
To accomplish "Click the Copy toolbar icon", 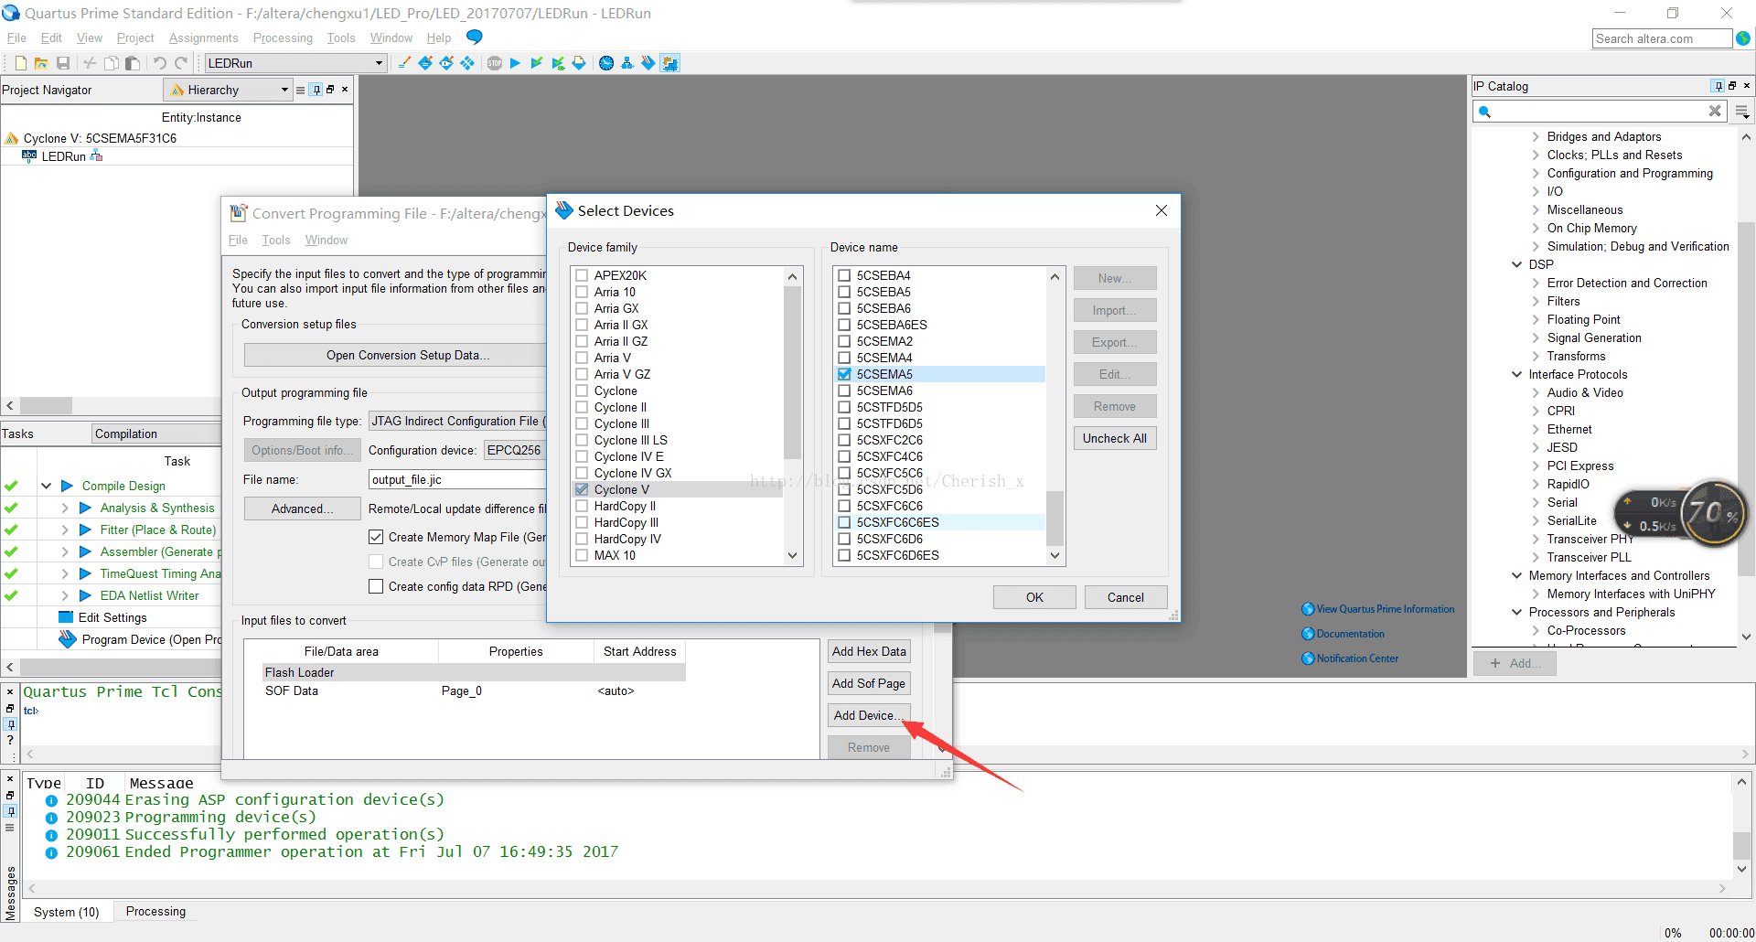I will click(x=111, y=63).
